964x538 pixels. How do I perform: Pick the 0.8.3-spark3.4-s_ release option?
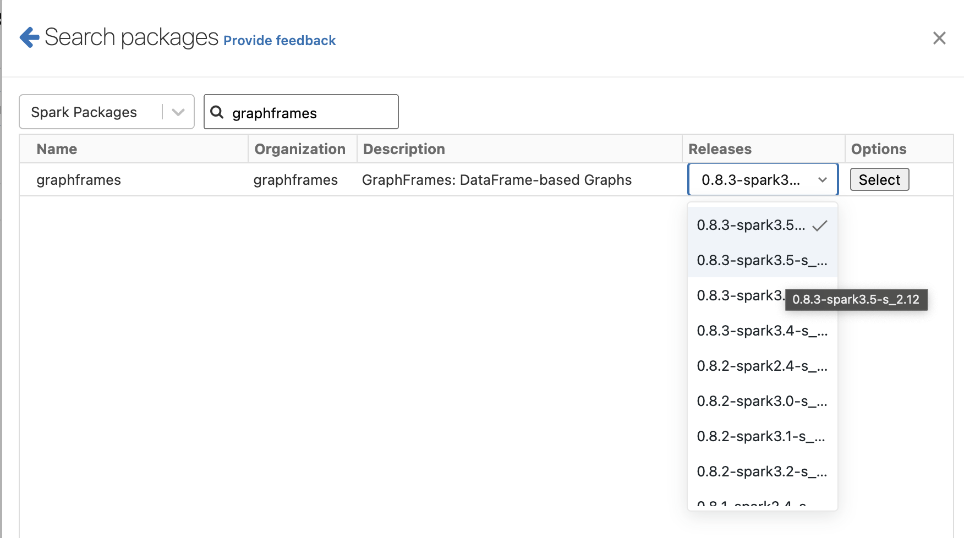point(762,331)
